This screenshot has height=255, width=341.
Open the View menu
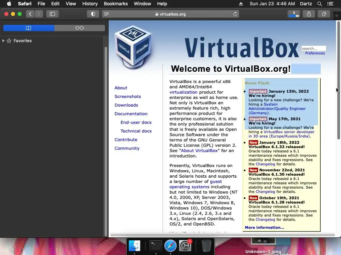(x=71, y=4)
